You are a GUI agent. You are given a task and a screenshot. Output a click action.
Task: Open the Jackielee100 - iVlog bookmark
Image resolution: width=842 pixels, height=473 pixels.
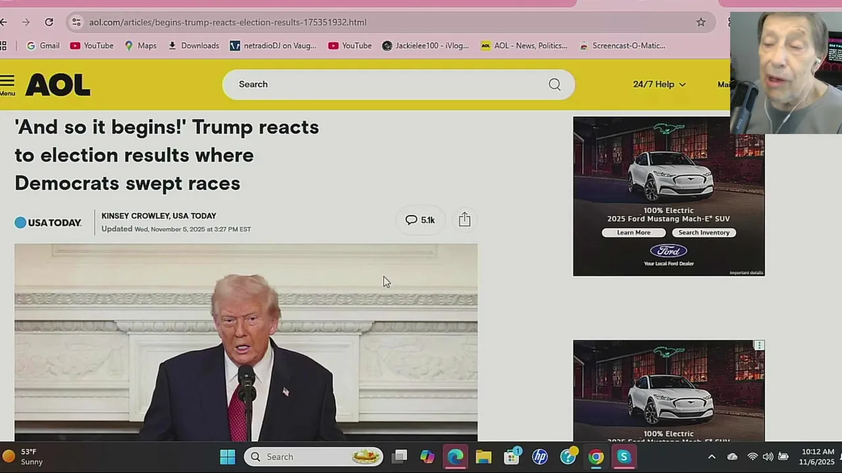(x=426, y=46)
